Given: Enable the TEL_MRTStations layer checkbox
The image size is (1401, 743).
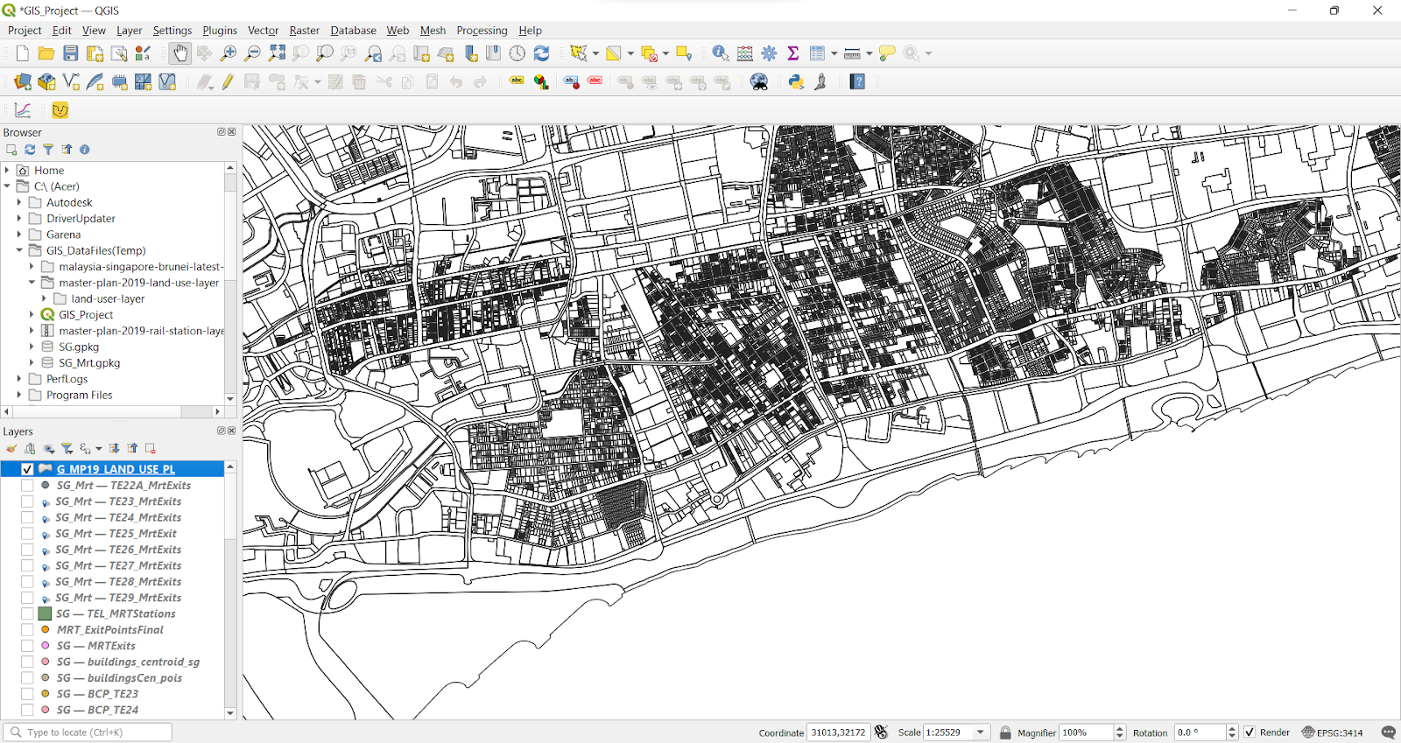Looking at the screenshot, I should click(27, 613).
